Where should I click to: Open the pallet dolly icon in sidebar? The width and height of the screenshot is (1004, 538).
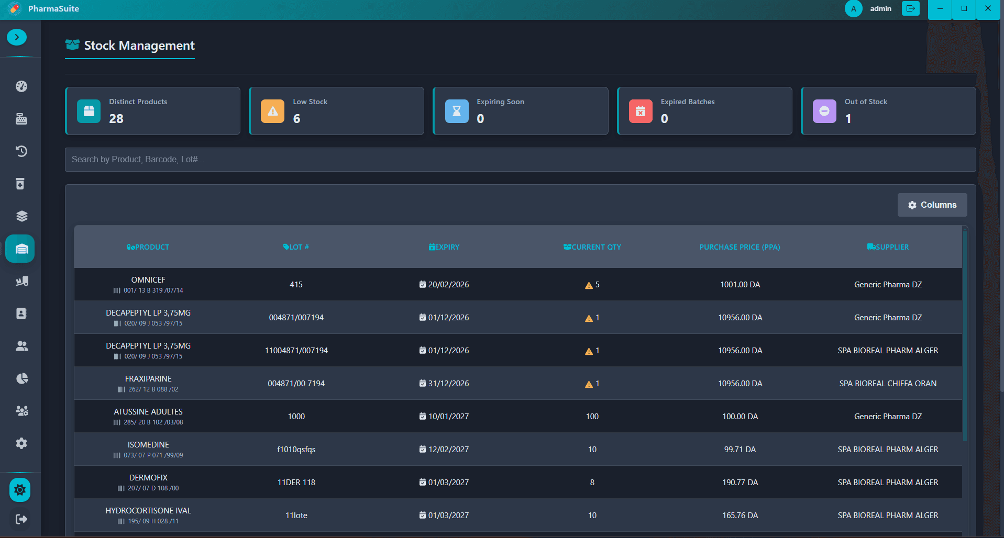click(21, 281)
